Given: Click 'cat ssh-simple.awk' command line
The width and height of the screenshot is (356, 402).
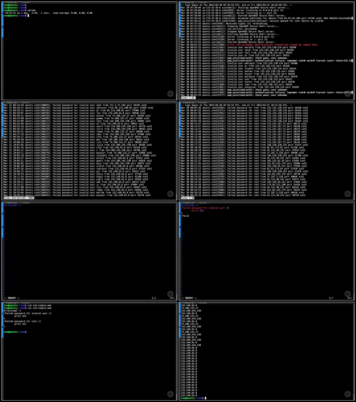Looking at the screenshot, I should point(39,308).
